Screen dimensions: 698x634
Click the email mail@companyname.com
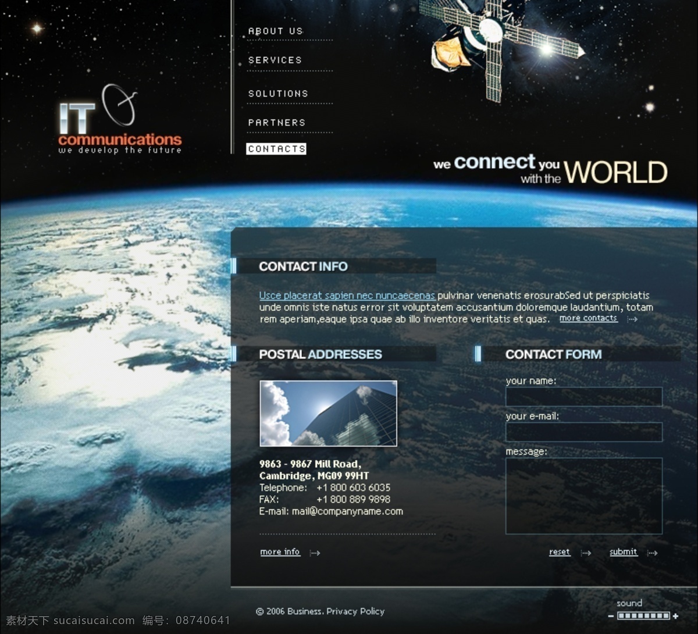click(x=347, y=511)
